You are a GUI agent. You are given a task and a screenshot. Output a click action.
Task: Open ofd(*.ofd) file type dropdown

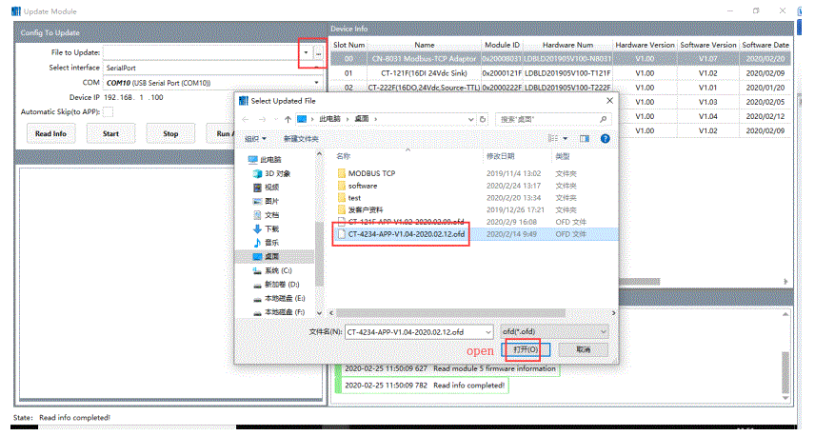pos(604,331)
